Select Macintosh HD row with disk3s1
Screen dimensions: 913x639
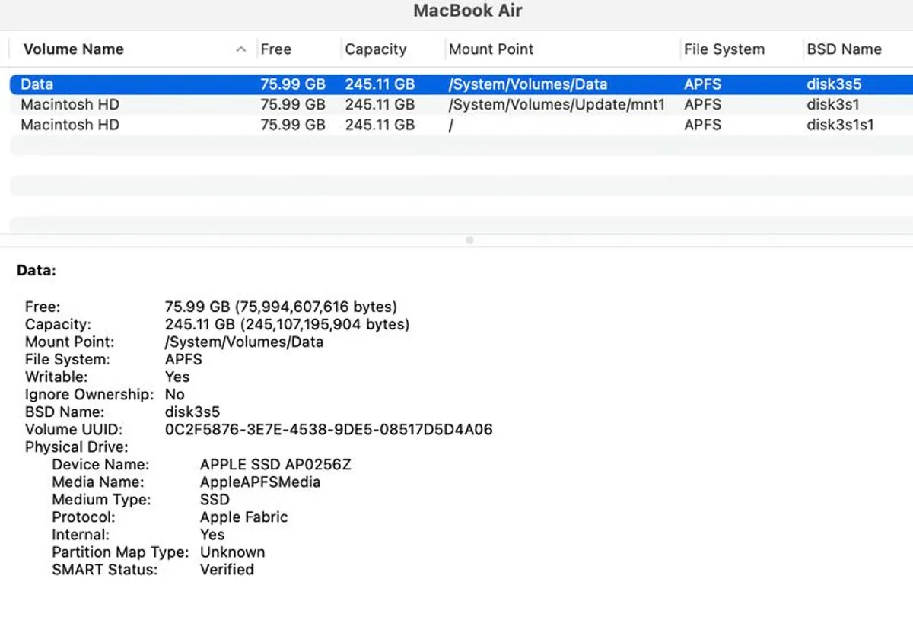pos(461,104)
